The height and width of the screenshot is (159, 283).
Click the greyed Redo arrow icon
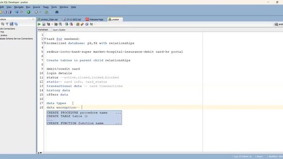point(22,12)
